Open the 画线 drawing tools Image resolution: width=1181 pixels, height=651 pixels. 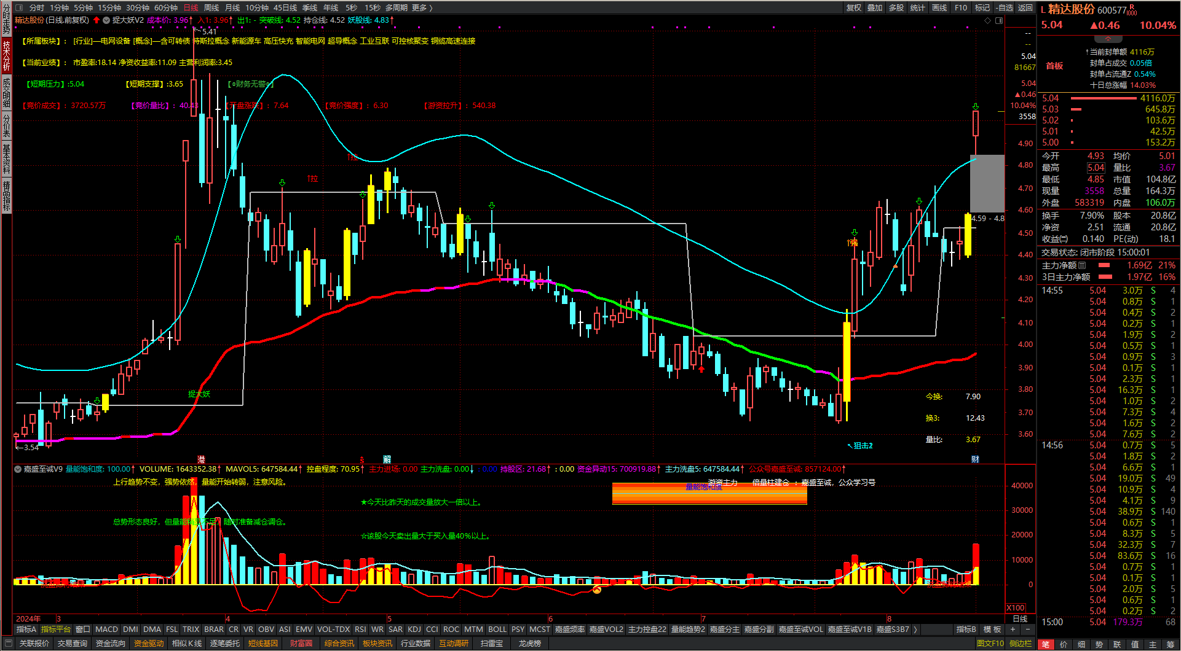tap(939, 8)
